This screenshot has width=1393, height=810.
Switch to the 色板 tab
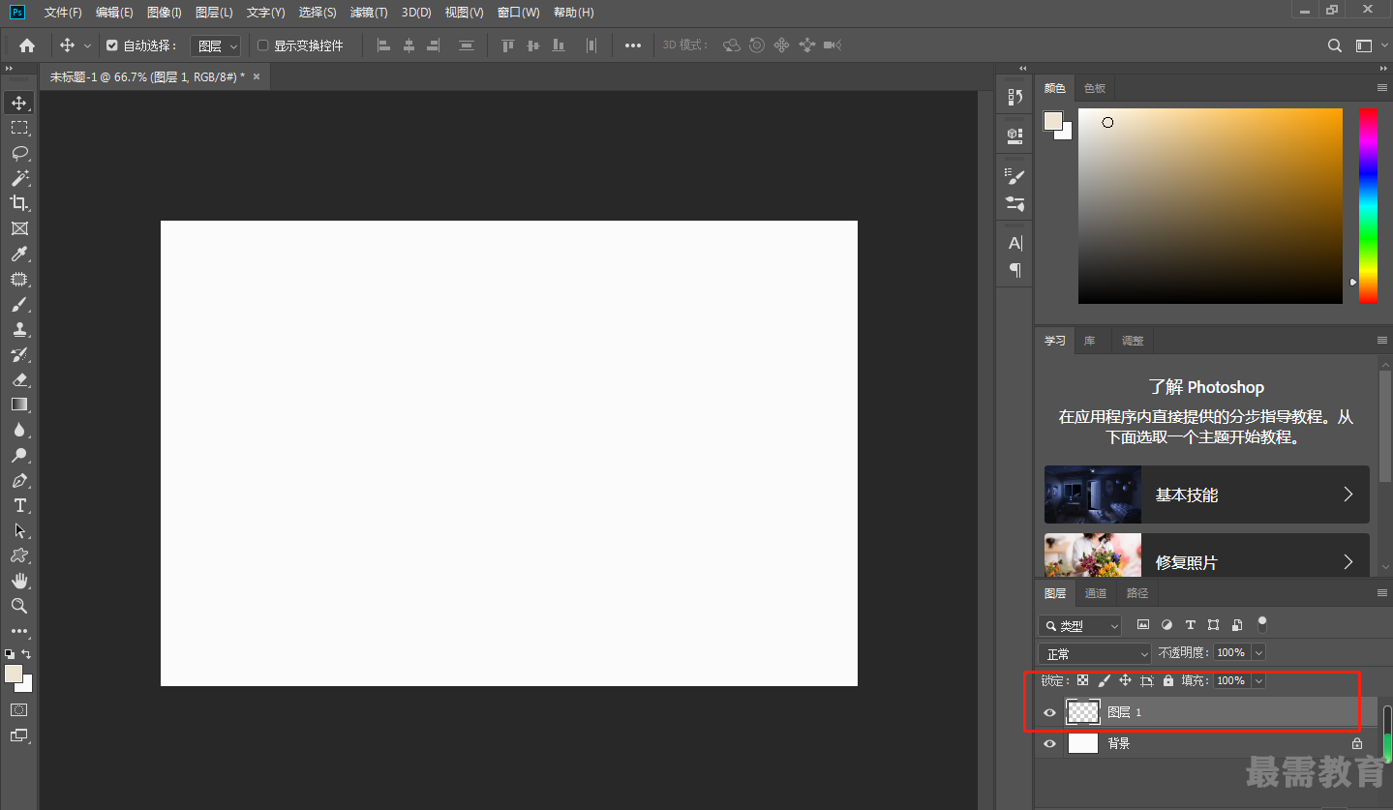tap(1095, 88)
